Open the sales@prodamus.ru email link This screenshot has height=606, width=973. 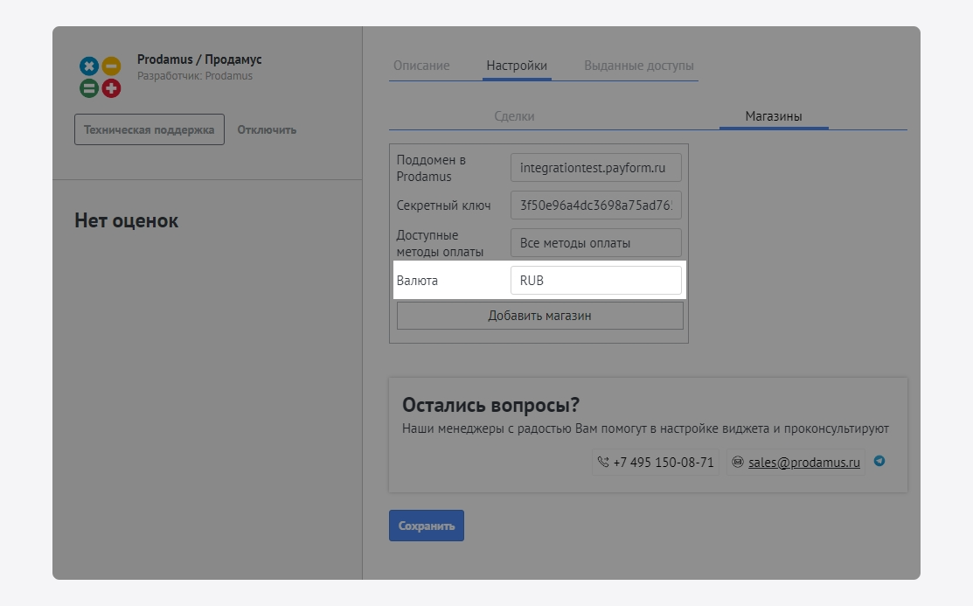(804, 463)
